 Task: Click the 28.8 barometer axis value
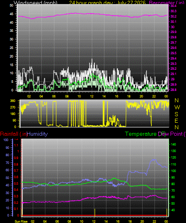click(x=173, y=90)
